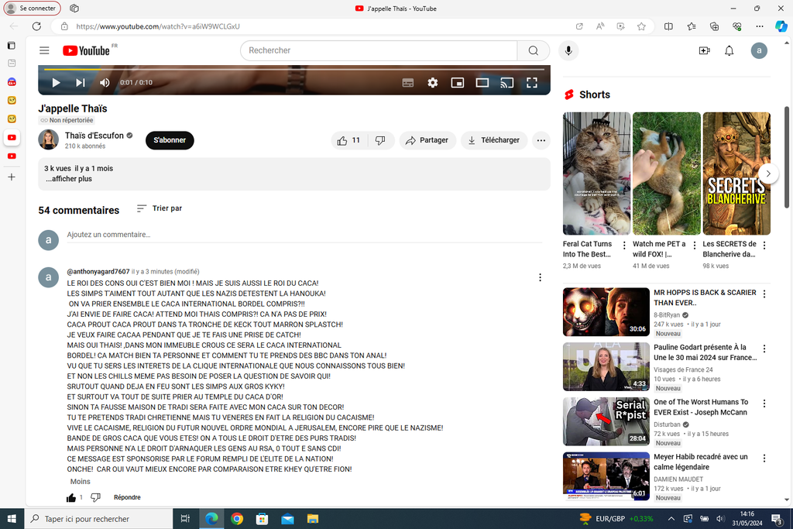Subscribe with the S'abonner button
793x529 pixels.
[x=170, y=140]
